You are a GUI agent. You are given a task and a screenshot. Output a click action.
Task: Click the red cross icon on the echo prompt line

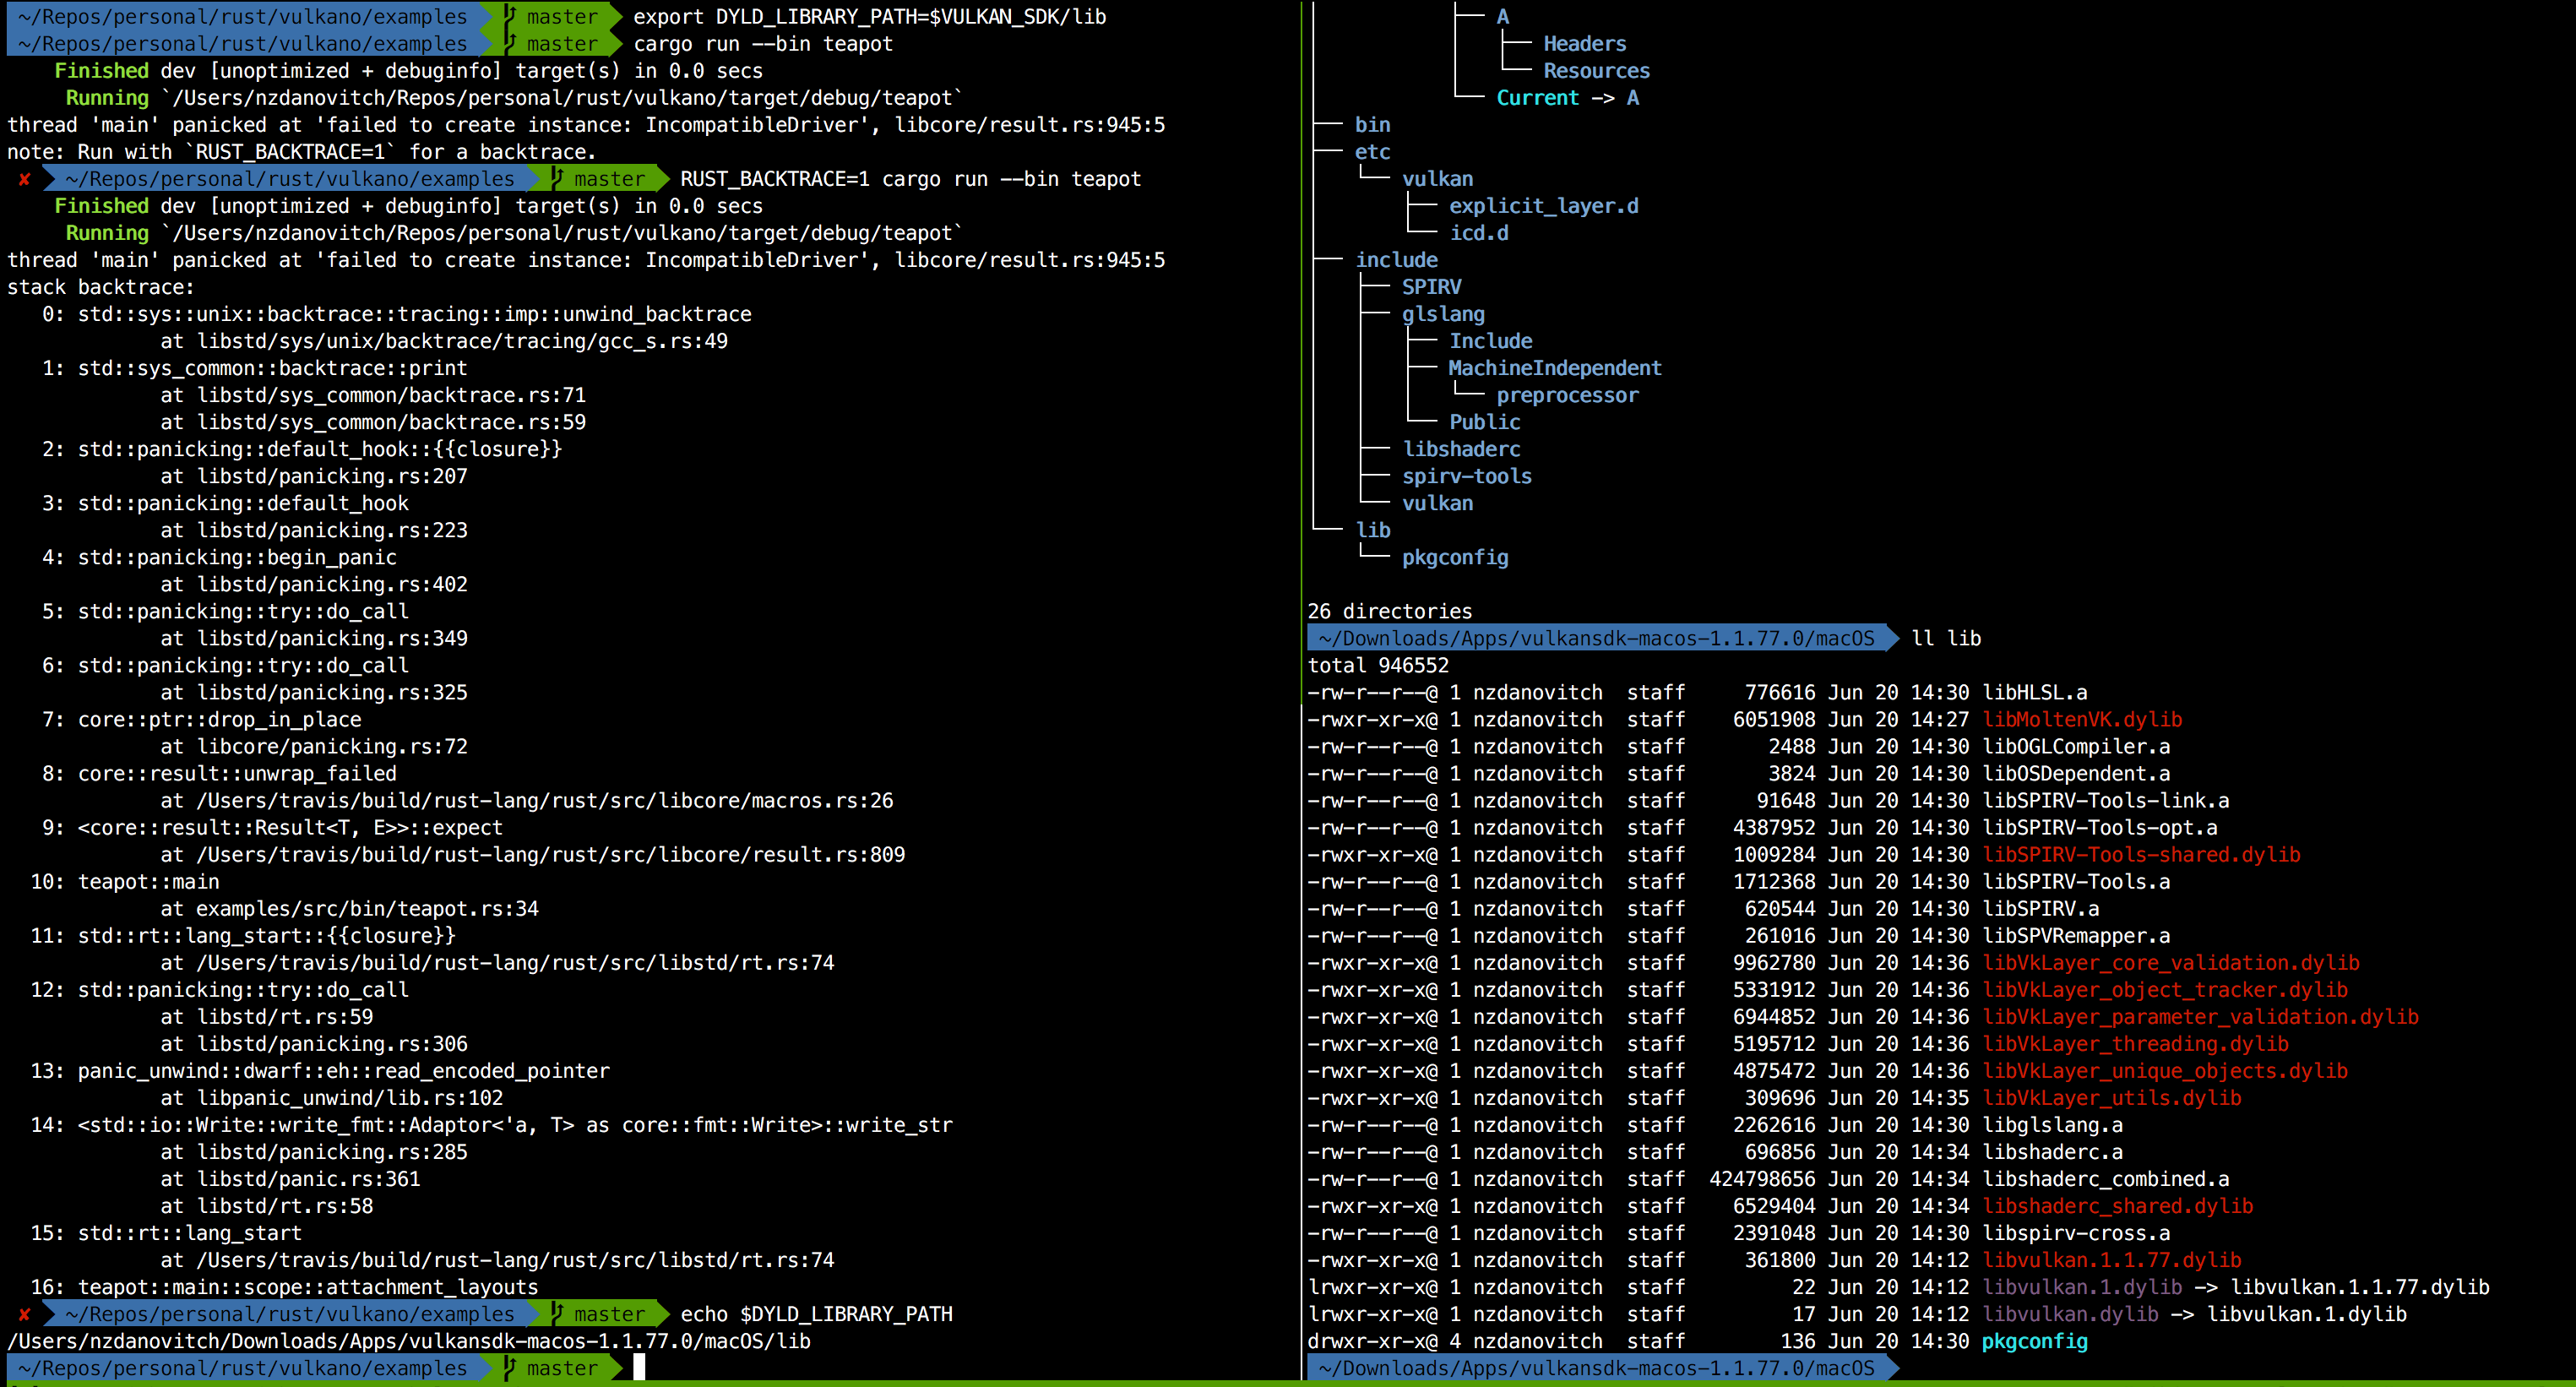[x=22, y=1314]
